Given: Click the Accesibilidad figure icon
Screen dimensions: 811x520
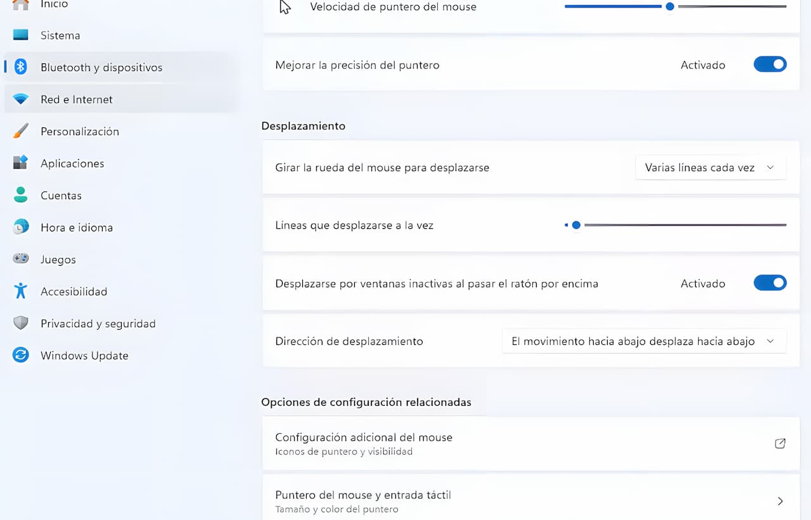Looking at the screenshot, I should (21, 291).
